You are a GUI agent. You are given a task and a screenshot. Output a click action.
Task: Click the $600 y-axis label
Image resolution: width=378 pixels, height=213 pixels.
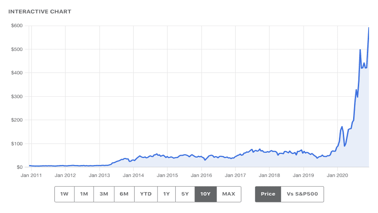click(x=15, y=26)
